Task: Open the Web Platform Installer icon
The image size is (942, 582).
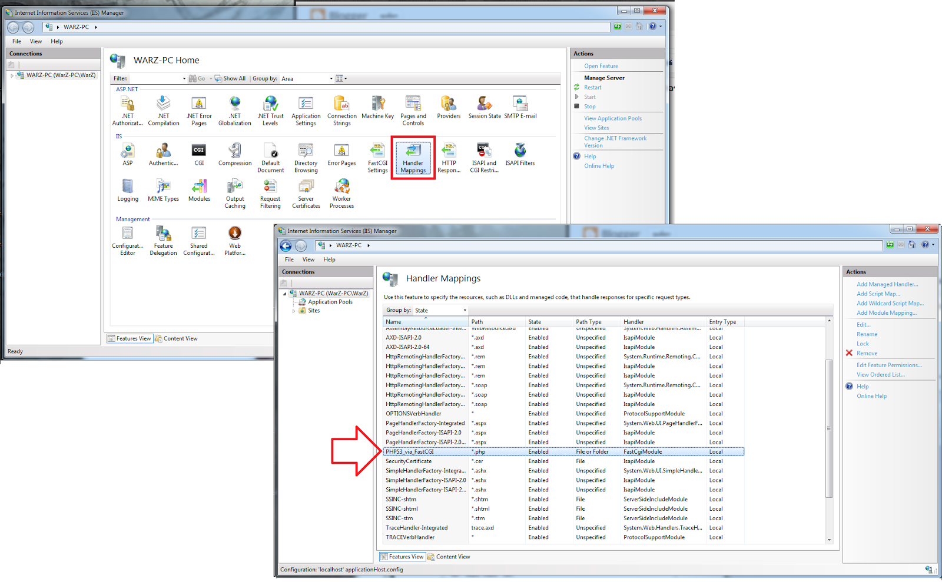Action: coord(235,241)
